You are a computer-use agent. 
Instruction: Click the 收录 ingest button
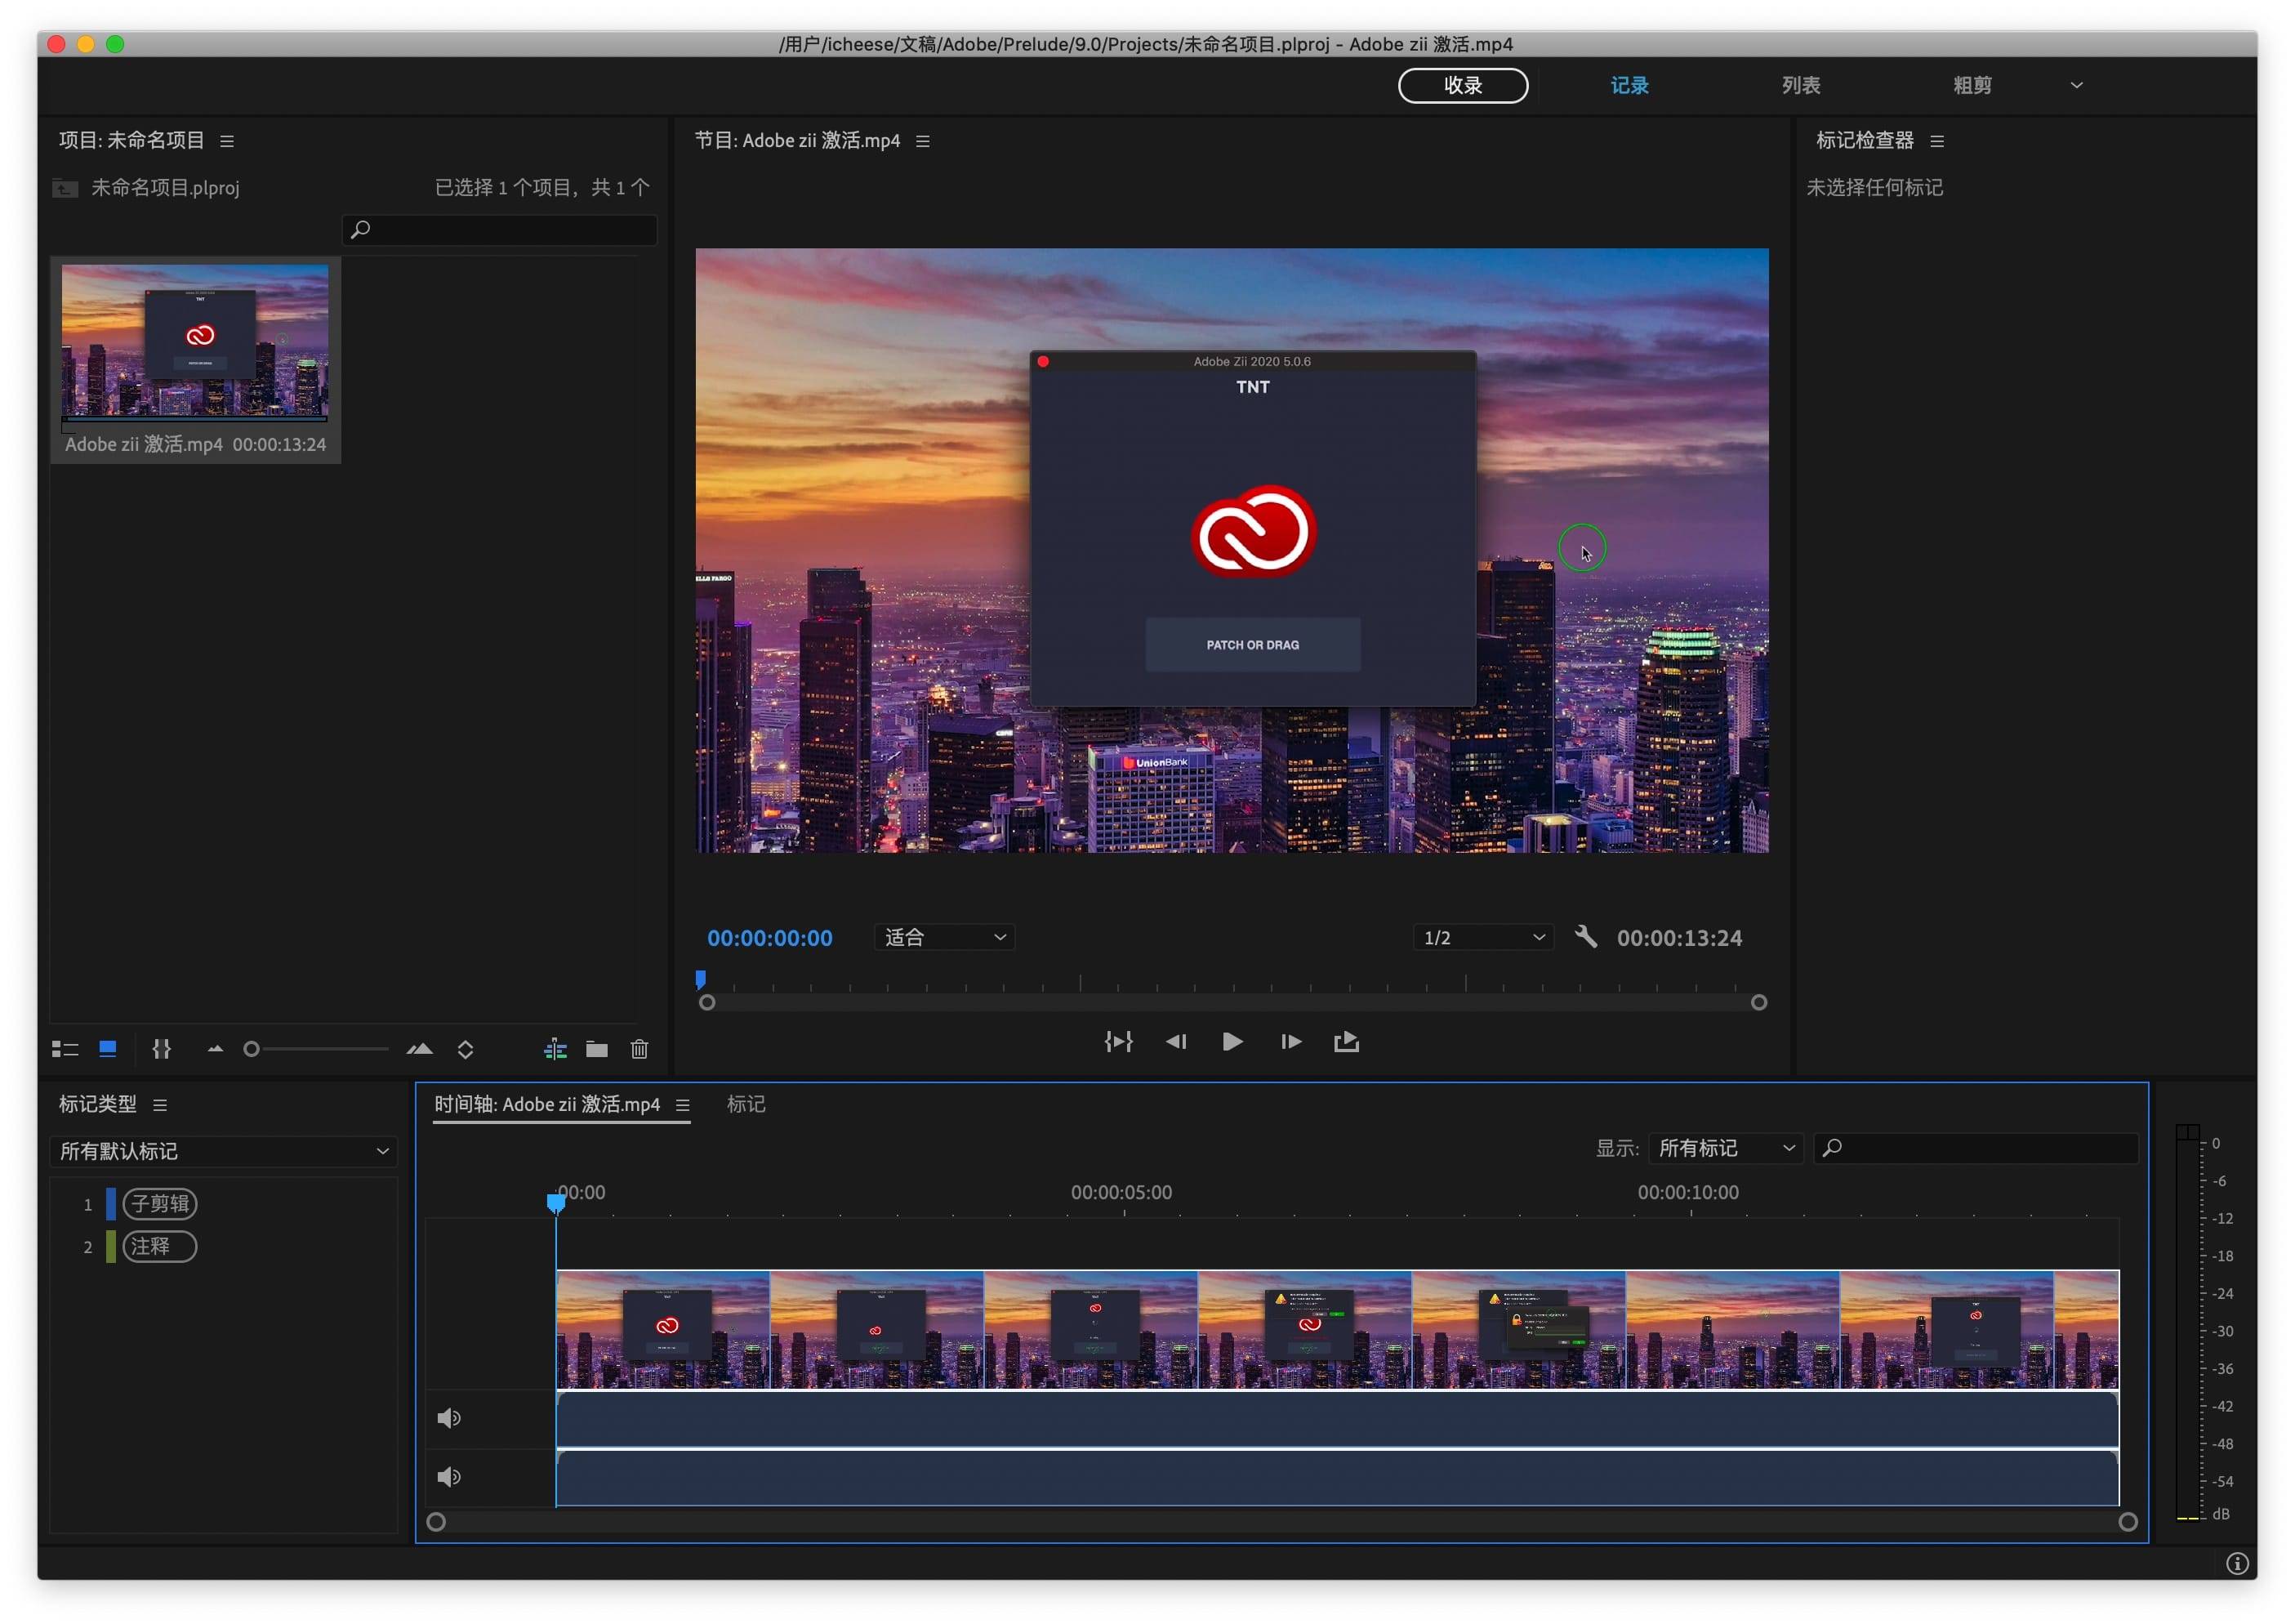1463,86
